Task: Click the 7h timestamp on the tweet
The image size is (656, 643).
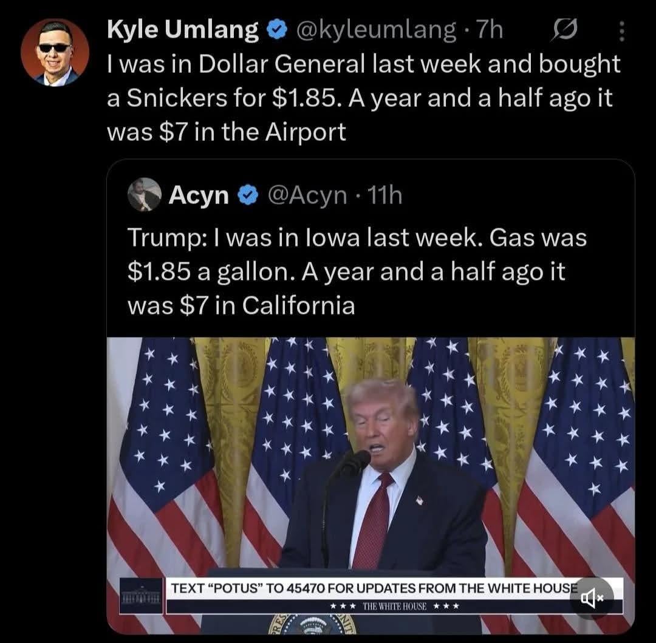Action: pyautogui.click(x=490, y=30)
